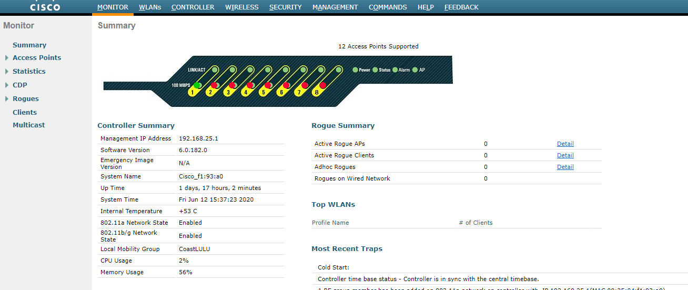Image resolution: width=688 pixels, height=290 pixels.
Task: Click the Power LED indicator
Action: 355,69
